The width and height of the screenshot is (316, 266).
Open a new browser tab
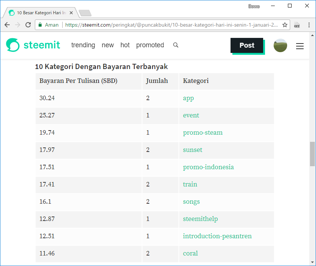pos(85,13)
